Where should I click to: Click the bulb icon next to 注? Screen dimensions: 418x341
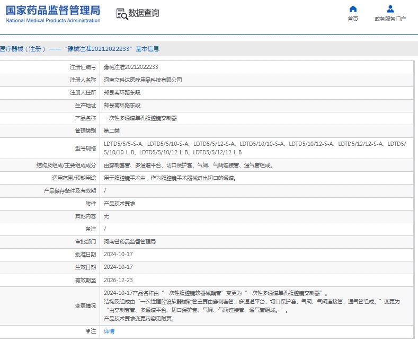tap(88, 331)
